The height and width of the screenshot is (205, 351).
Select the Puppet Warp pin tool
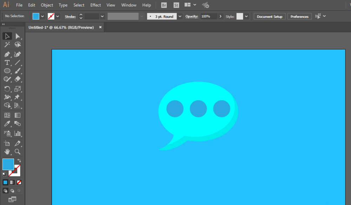tap(18, 97)
